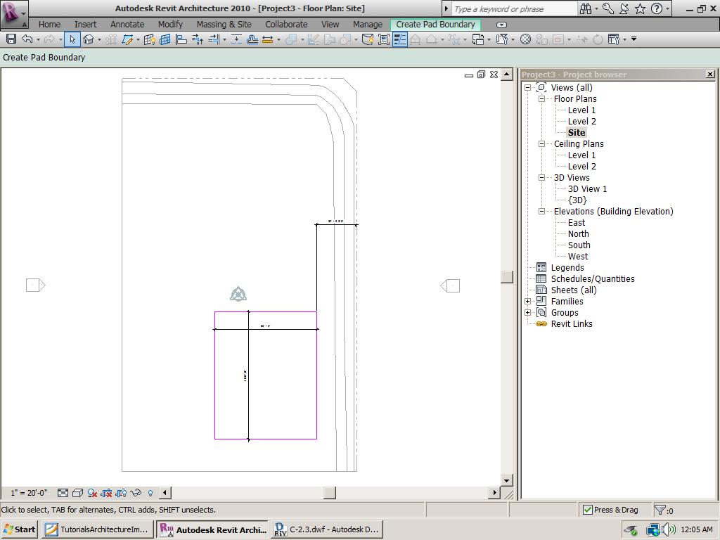Switch to the Annotate ribbon tab
Screen dimensions: 720x540
[127, 24]
